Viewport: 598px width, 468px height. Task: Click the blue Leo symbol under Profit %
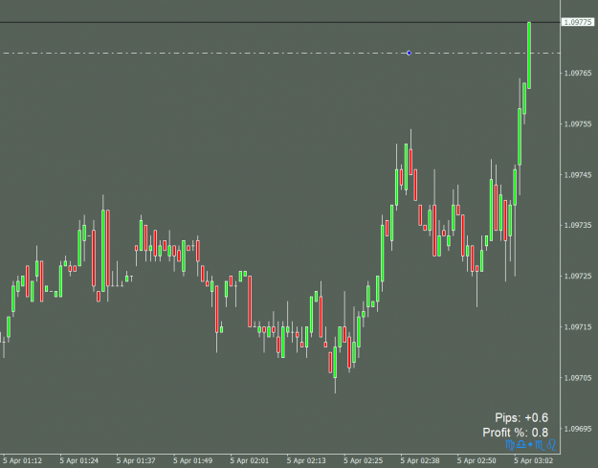551,445
